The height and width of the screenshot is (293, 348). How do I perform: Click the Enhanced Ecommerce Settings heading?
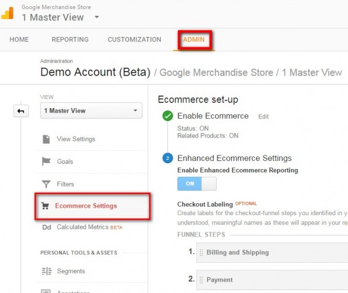pyautogui.click(x=234, y=158)
